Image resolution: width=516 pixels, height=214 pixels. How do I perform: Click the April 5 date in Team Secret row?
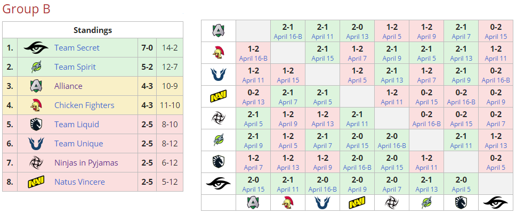tap(461, 190)
